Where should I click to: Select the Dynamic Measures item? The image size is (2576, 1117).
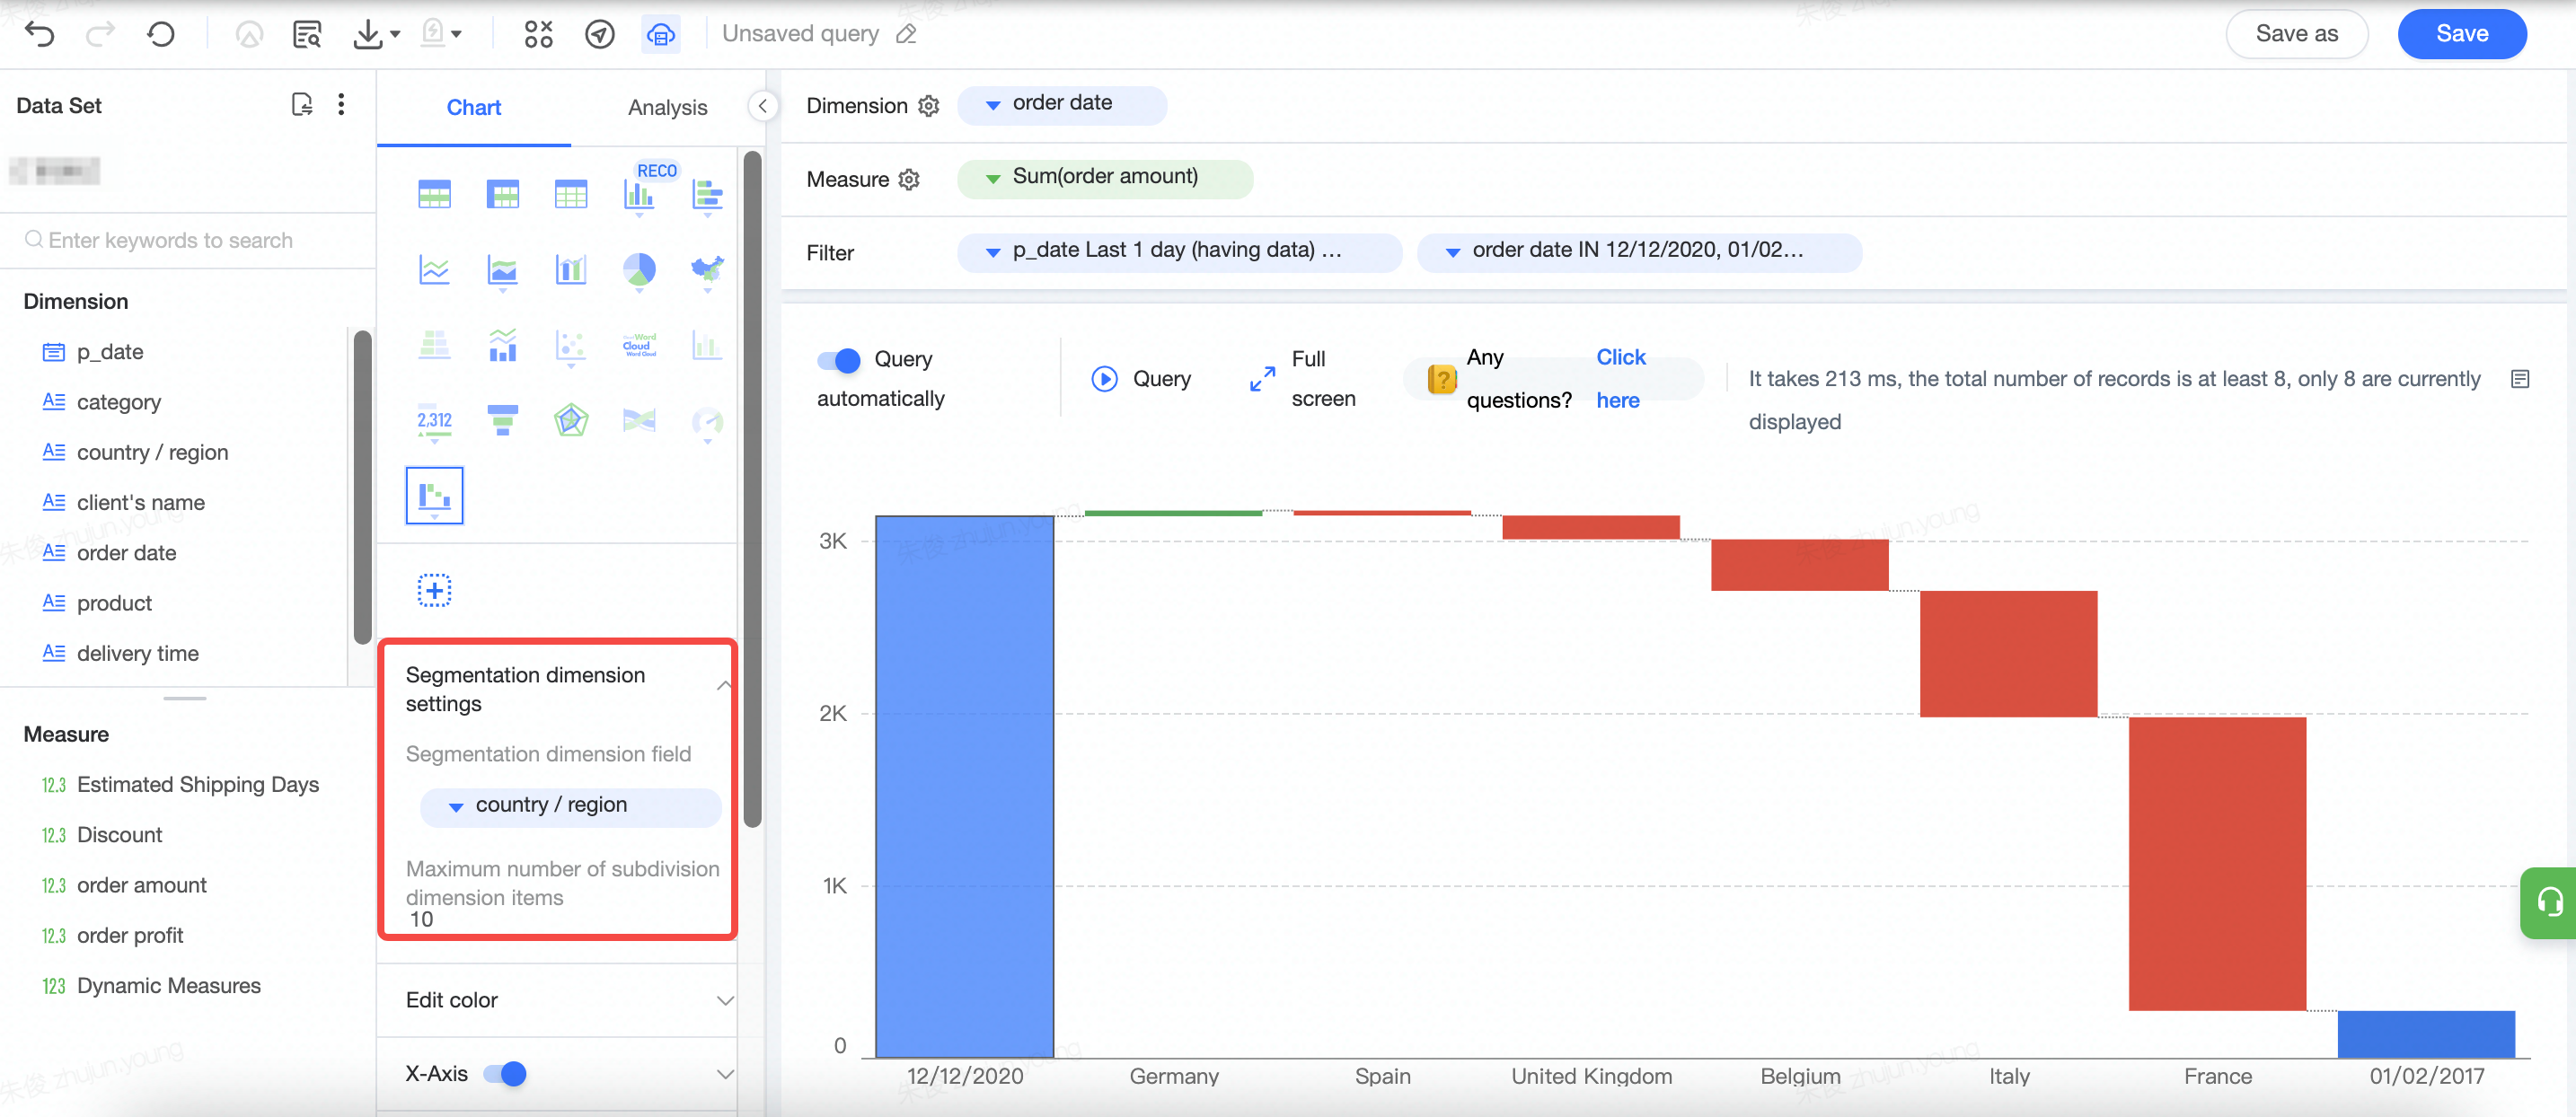click(169, 986)
